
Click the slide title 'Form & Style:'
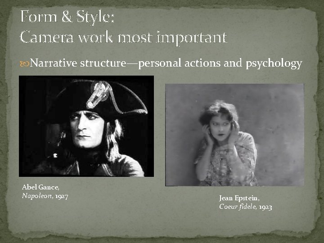tap(67, 17)
